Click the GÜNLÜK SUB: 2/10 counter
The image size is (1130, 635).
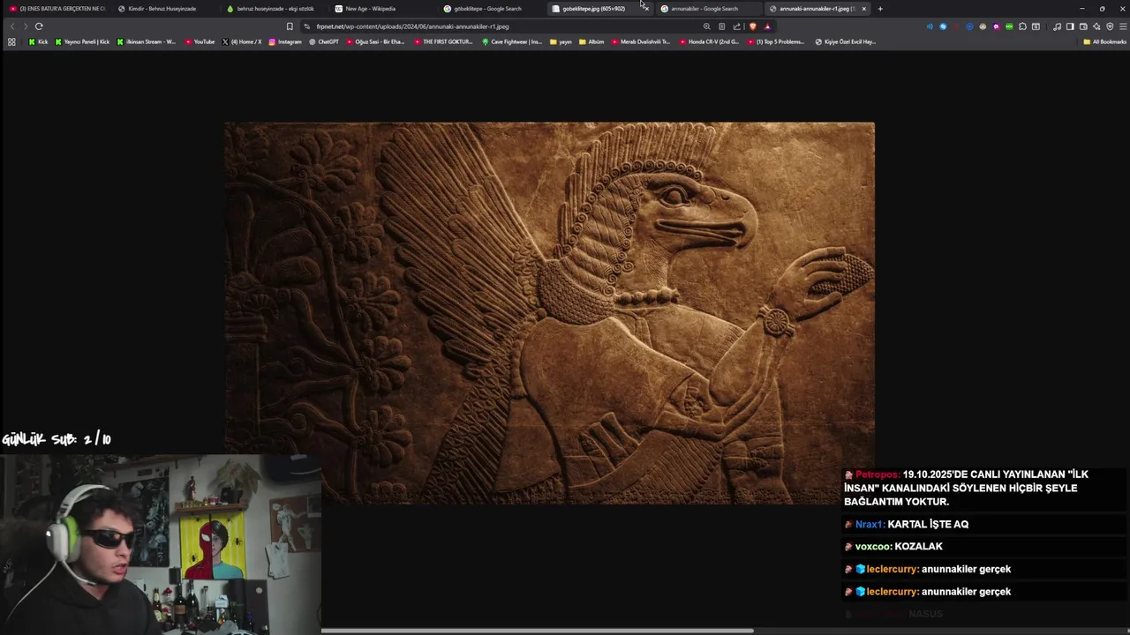coord(56,439)
